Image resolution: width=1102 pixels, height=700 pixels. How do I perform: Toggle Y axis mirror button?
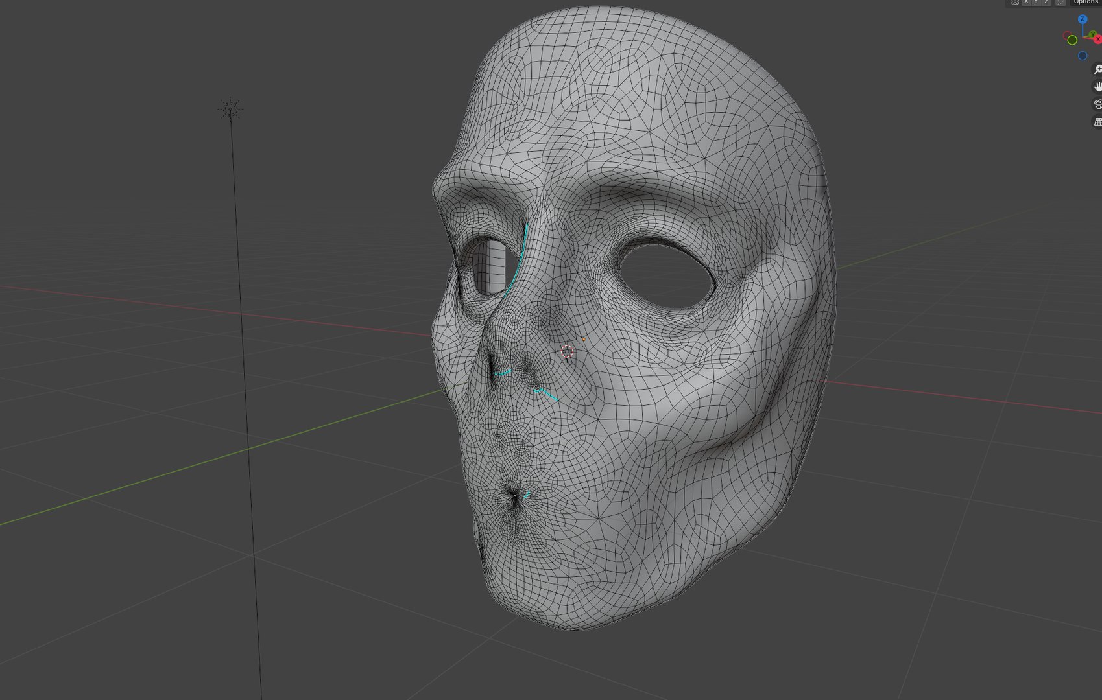(x=1036, y=2)
